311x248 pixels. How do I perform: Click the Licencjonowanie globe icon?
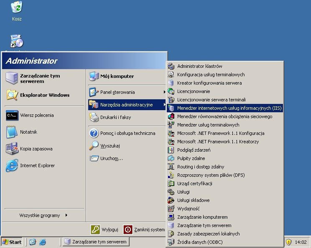(x=171, y=91)
